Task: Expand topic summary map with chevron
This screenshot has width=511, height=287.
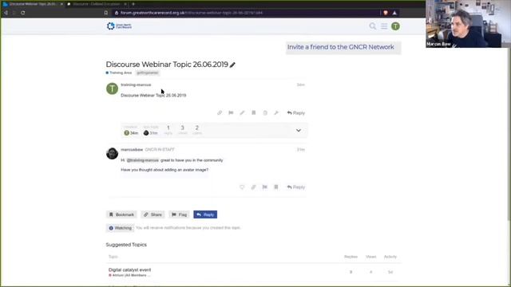Action: point(298,131)
